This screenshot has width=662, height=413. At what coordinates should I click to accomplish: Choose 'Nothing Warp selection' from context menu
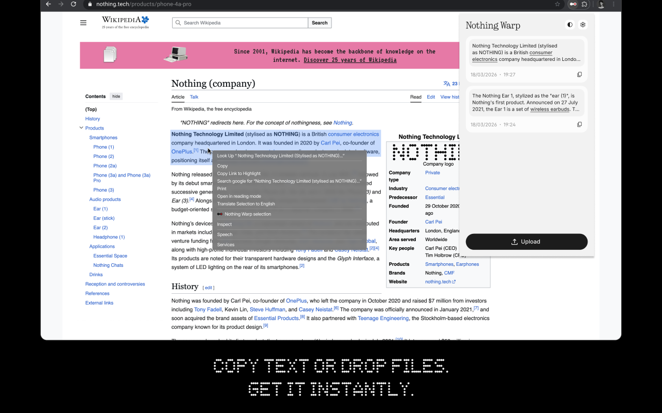pyautogui.click(x=247, y=214)
